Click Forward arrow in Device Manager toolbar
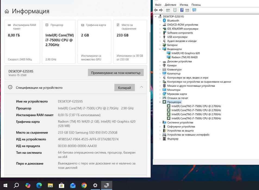The image size is (259, 190). [161, 10]
